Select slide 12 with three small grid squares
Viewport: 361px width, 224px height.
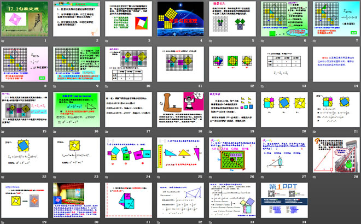coord(232,64)
